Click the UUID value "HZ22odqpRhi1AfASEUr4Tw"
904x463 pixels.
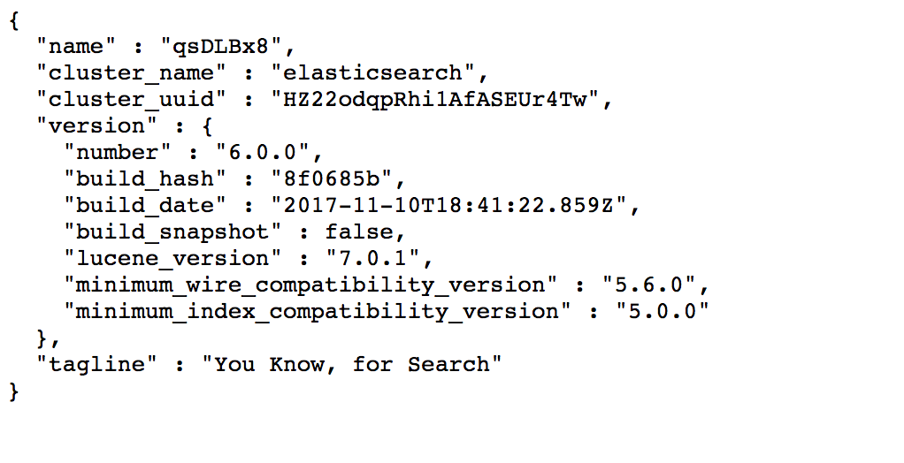[x=435, y=99]
